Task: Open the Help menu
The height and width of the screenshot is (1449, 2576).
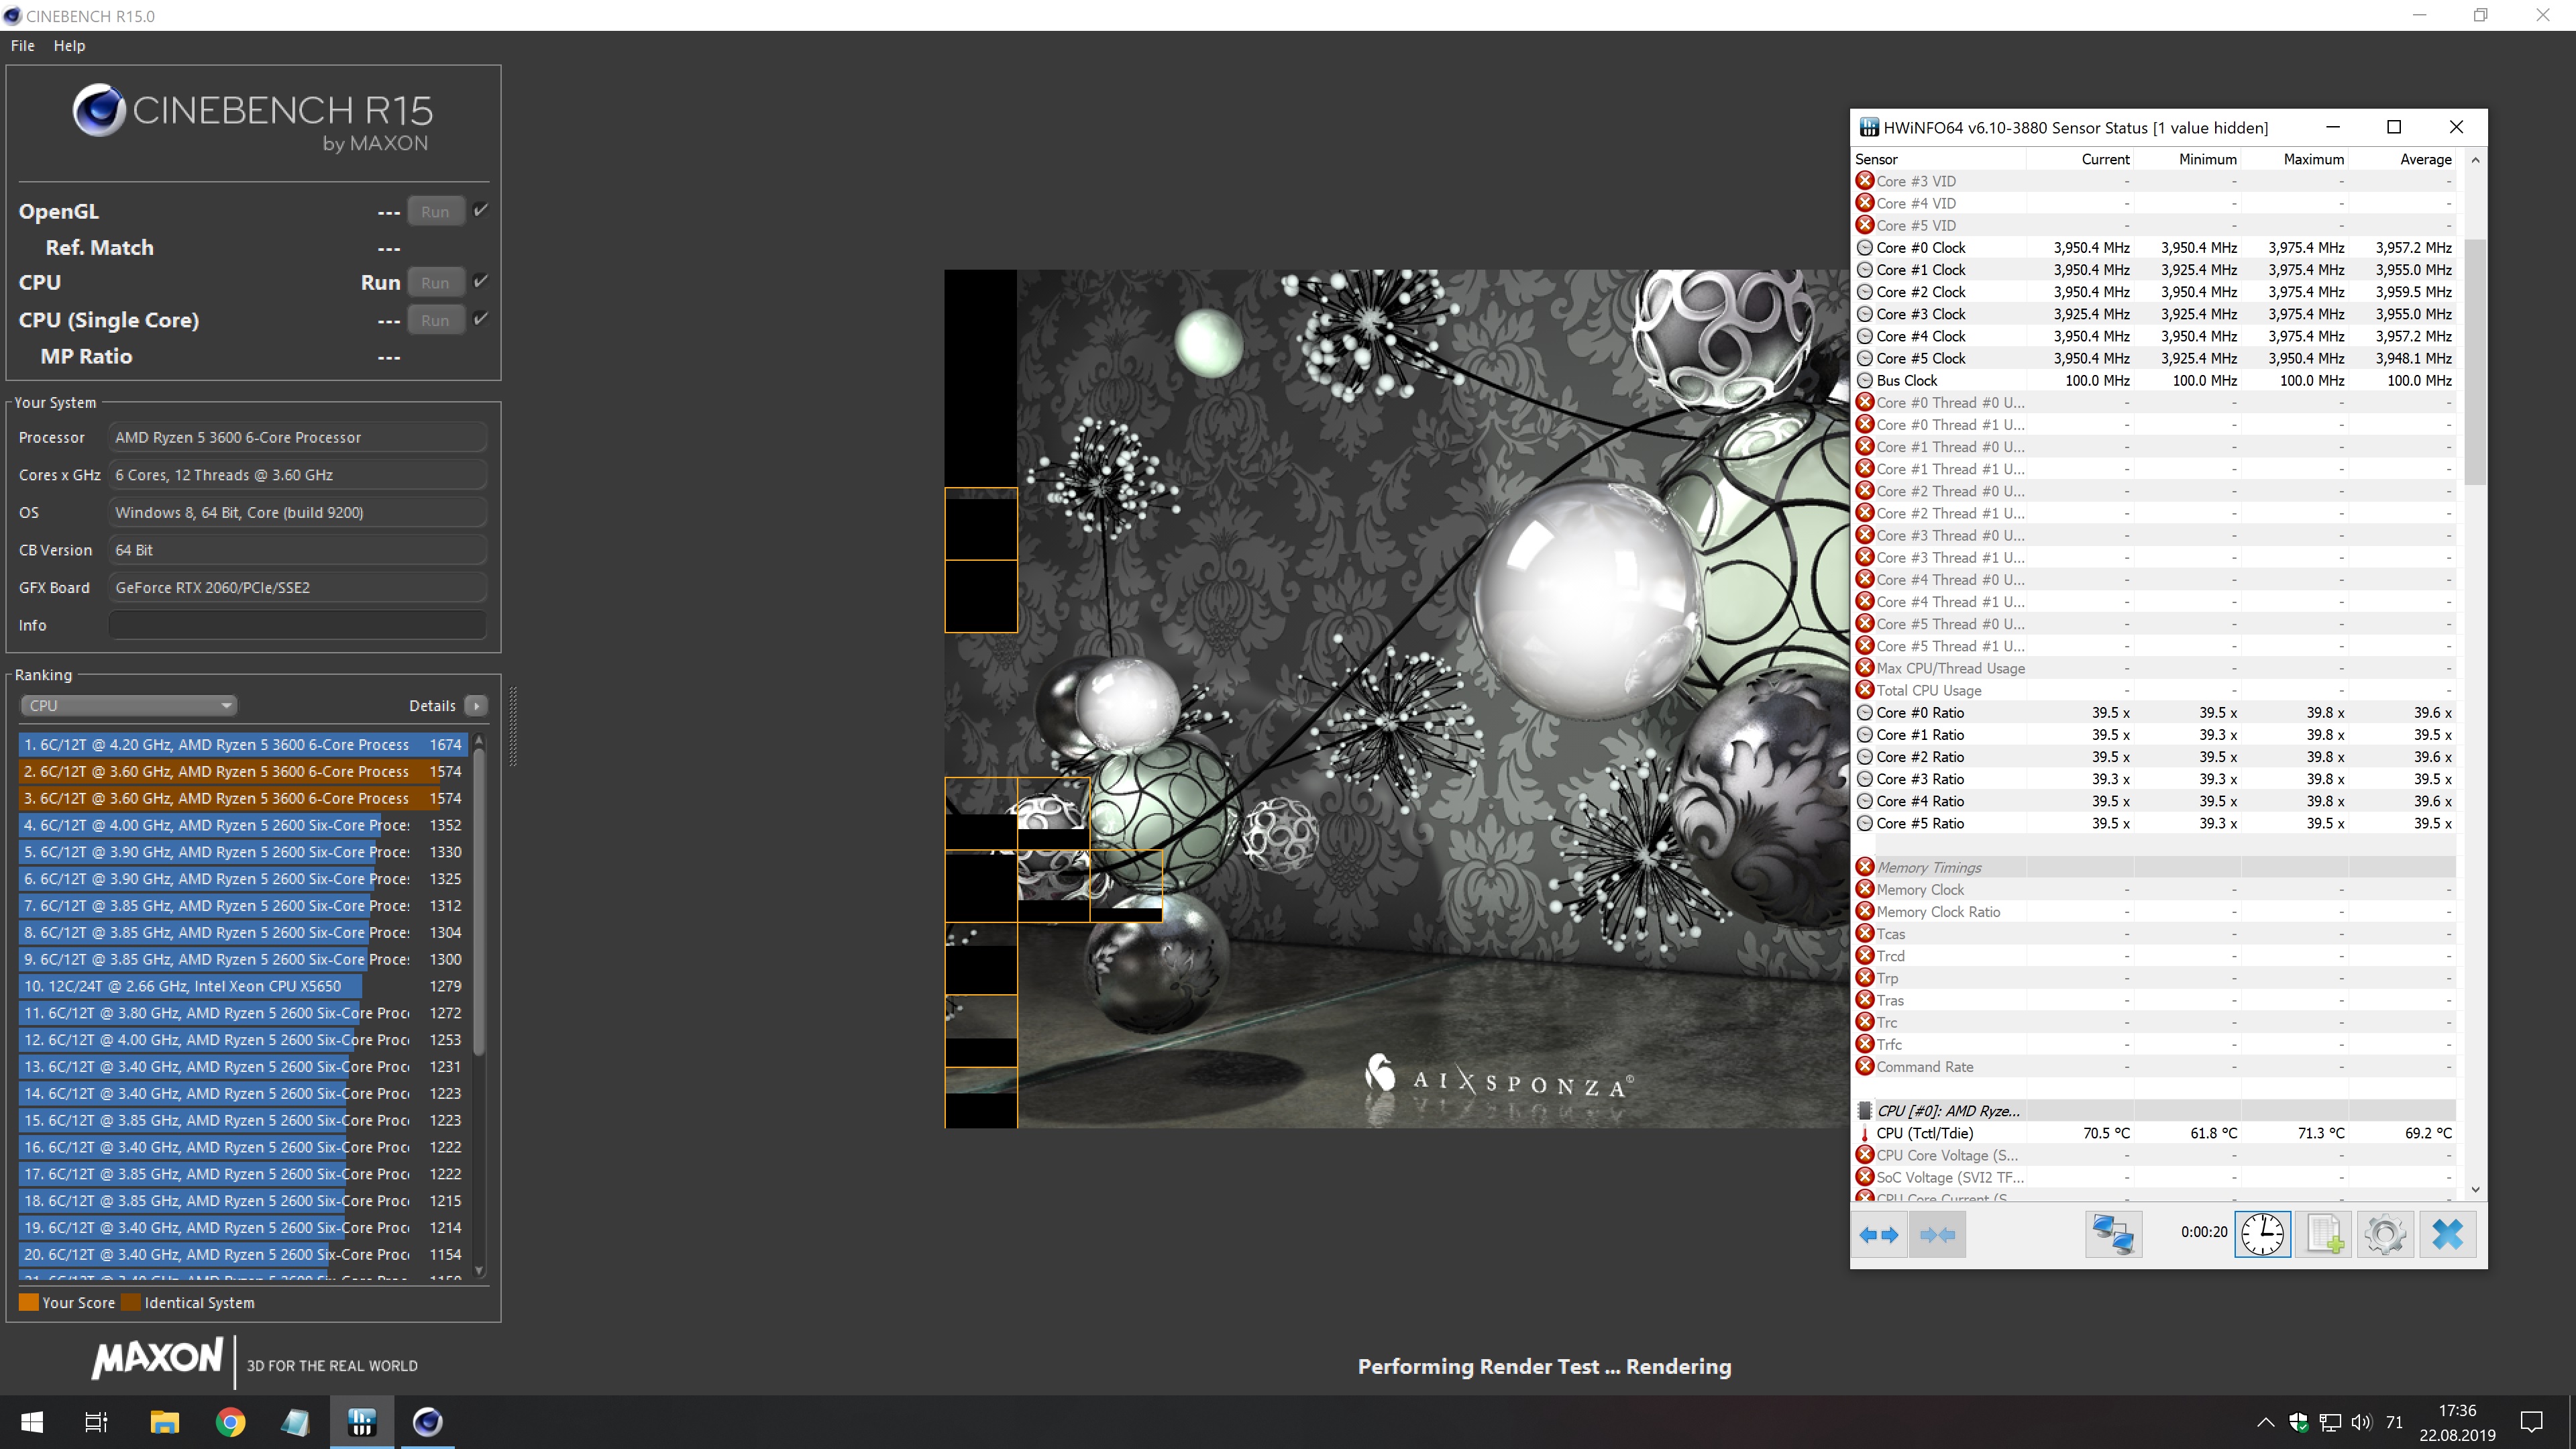Action: (x=69, y=46)
